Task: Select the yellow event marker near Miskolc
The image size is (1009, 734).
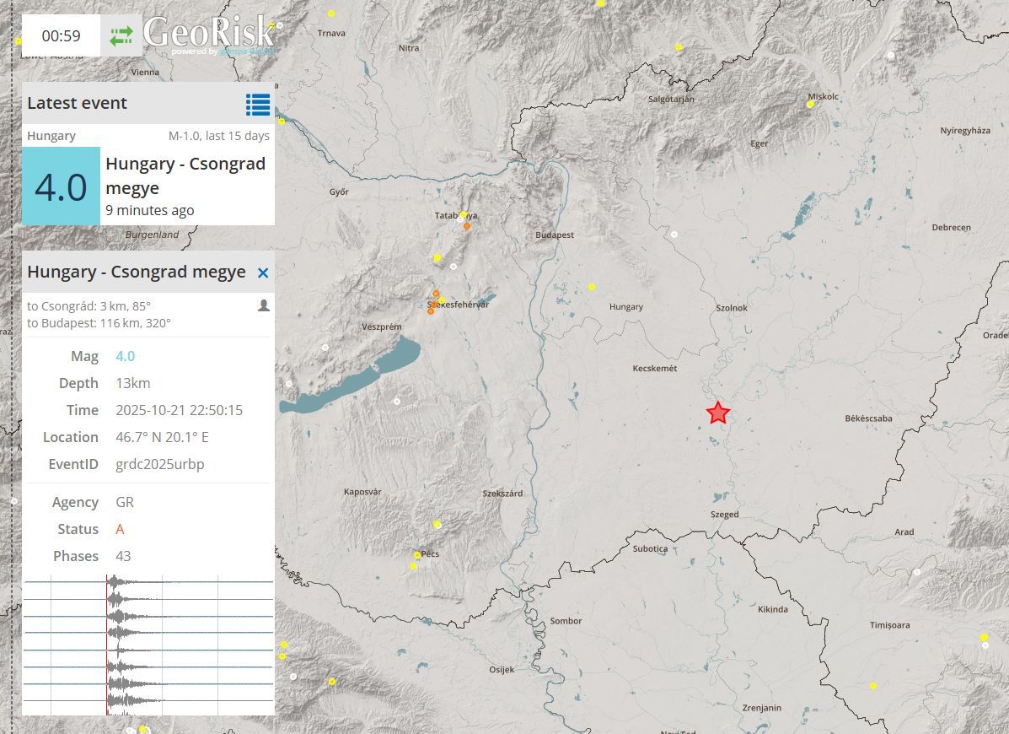Action: pos(810,105)
